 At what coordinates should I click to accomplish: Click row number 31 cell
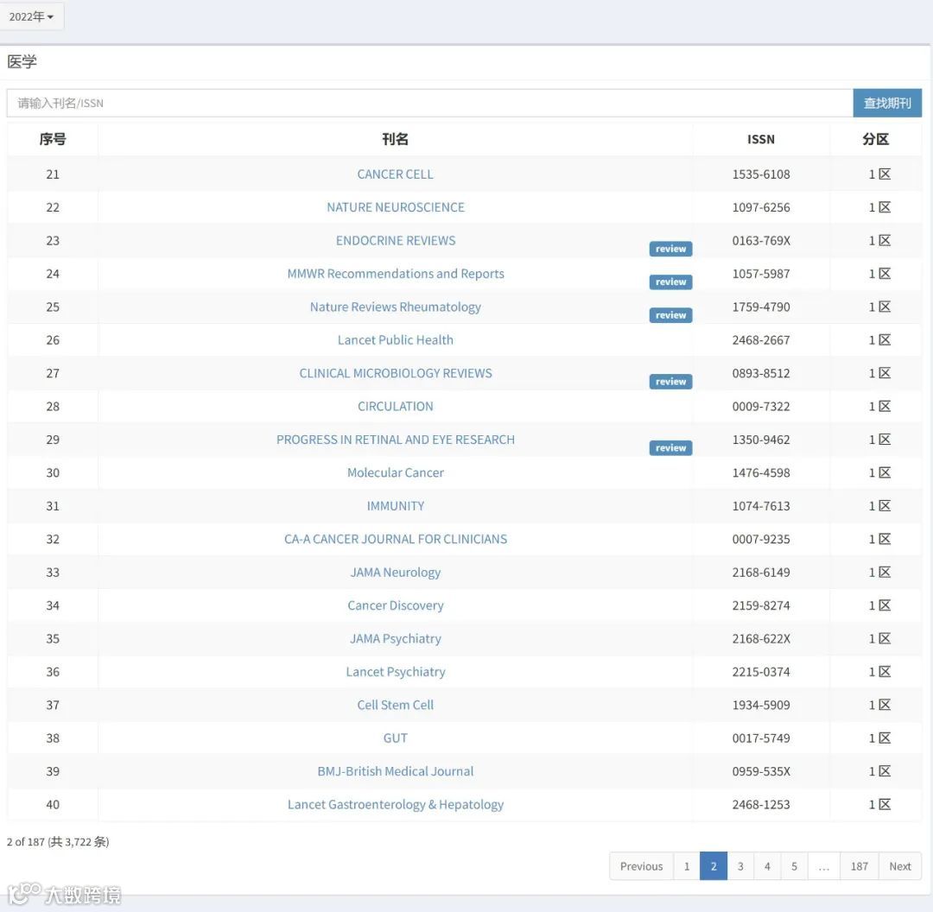click(x=53, y=506)
